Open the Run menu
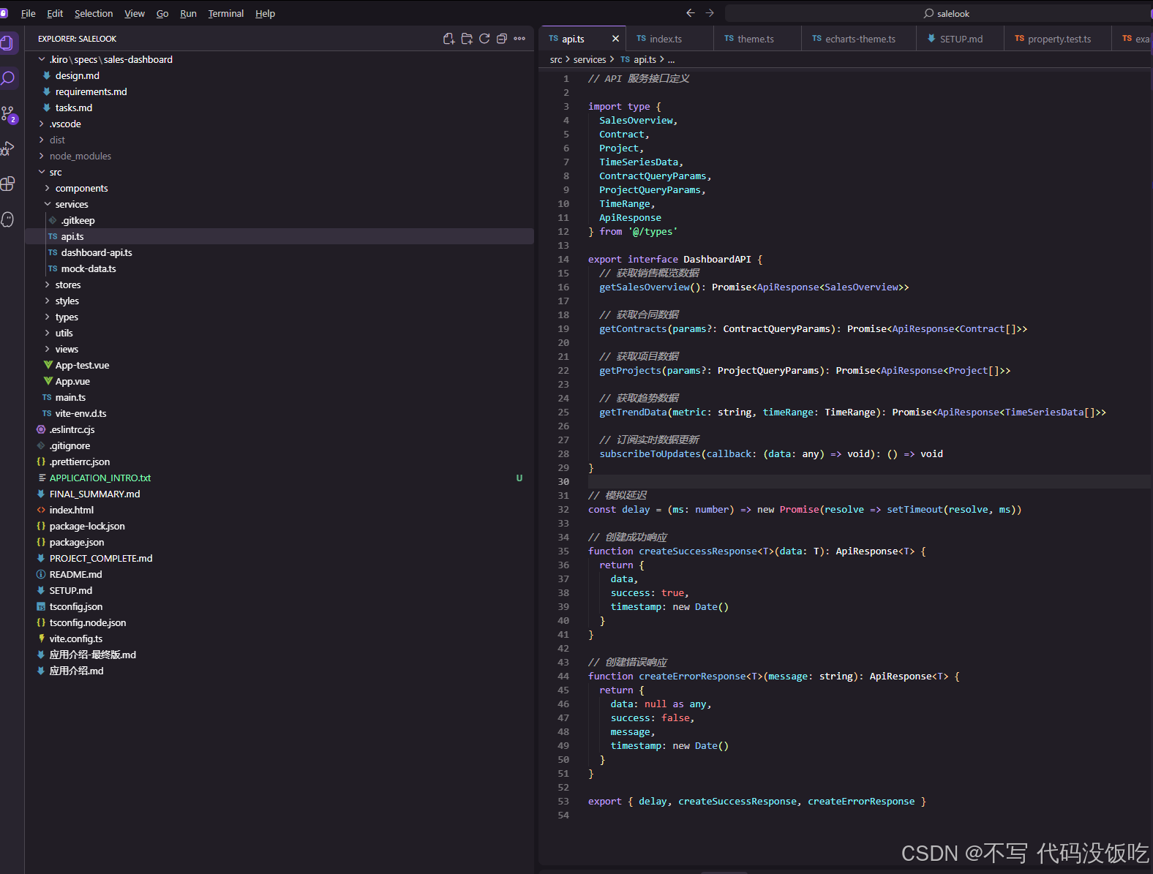 [188, 13]
